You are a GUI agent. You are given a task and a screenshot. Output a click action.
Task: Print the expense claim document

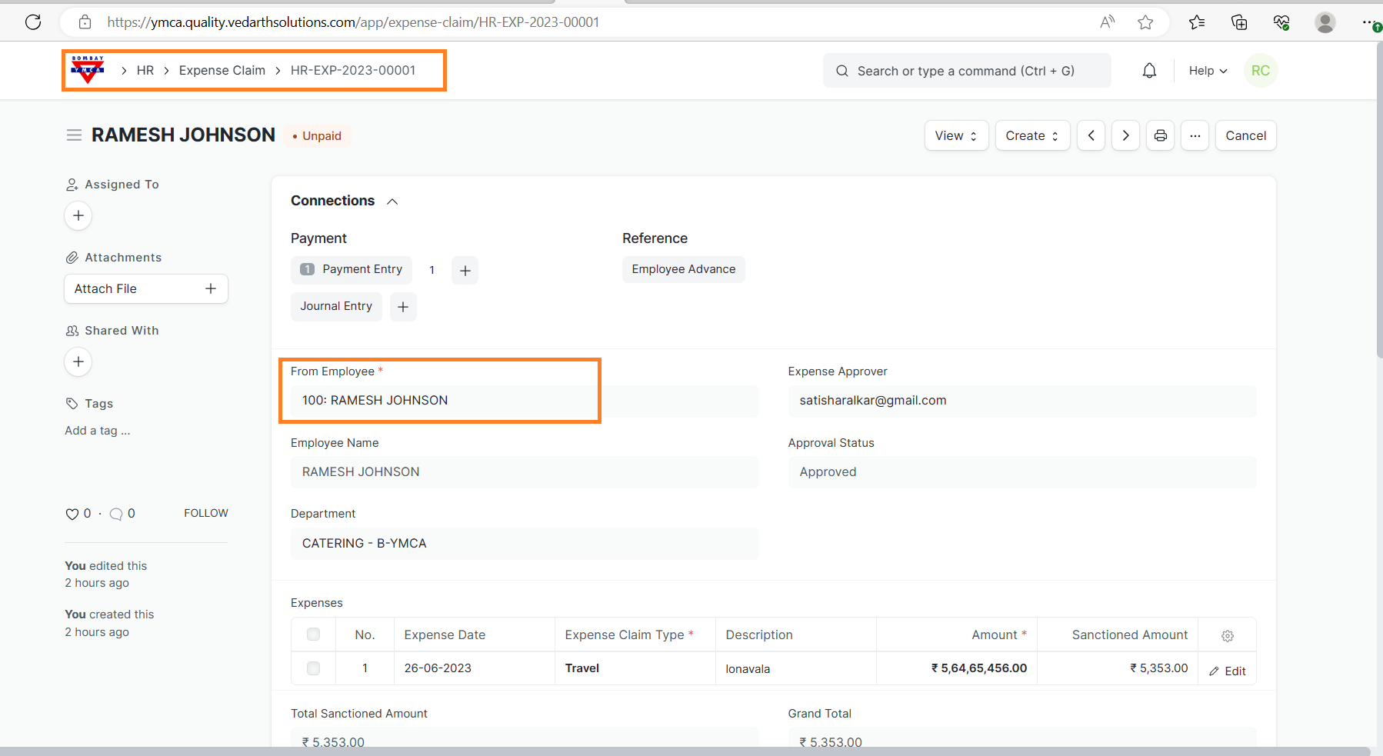pos(1160,135)
